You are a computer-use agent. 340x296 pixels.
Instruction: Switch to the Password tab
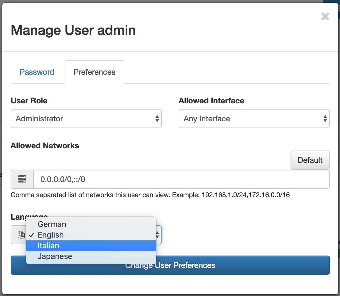37,72
